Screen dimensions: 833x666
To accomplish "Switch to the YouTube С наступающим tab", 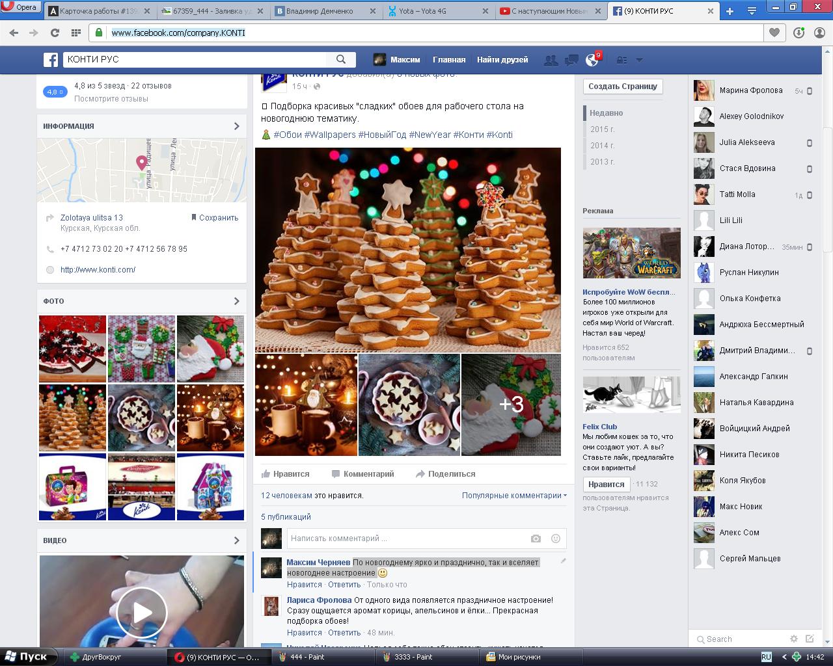I will [x=551, y=11].
